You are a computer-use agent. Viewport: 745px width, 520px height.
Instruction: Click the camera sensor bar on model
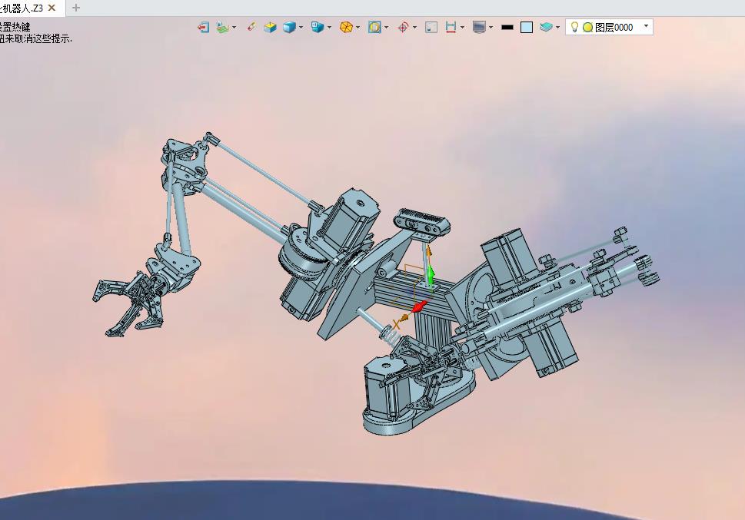tap(421, 222)
